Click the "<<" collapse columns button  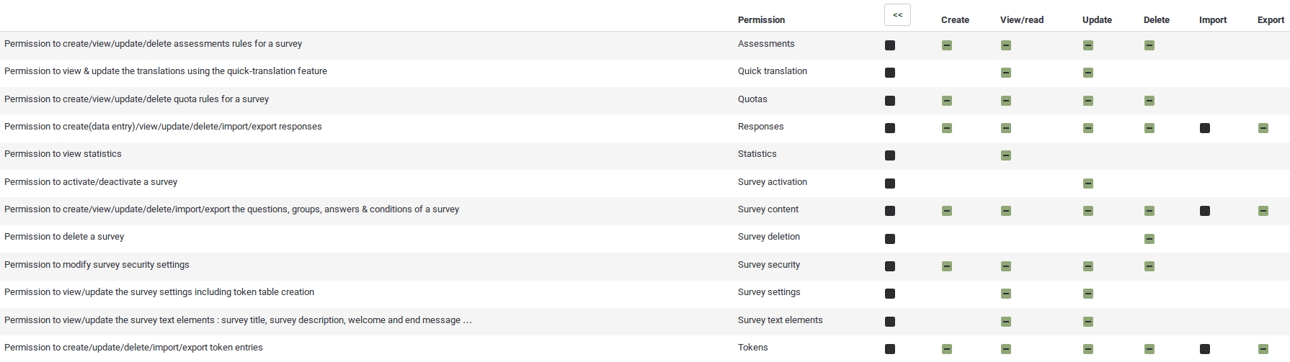897,15
